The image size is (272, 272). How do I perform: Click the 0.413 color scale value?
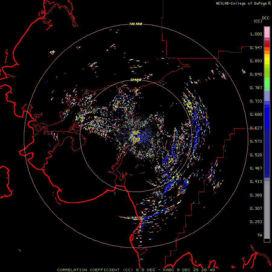(256, 182)
